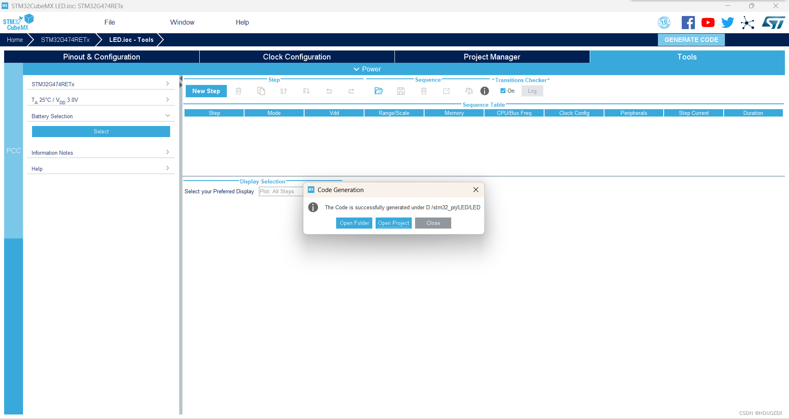Collapse the Power section chevron
Screen dimensions: 789x419
pyautogui.click(x=357, y=69)
